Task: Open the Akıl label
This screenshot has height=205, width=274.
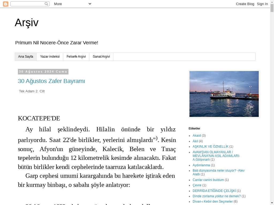Action: point(195,141)
